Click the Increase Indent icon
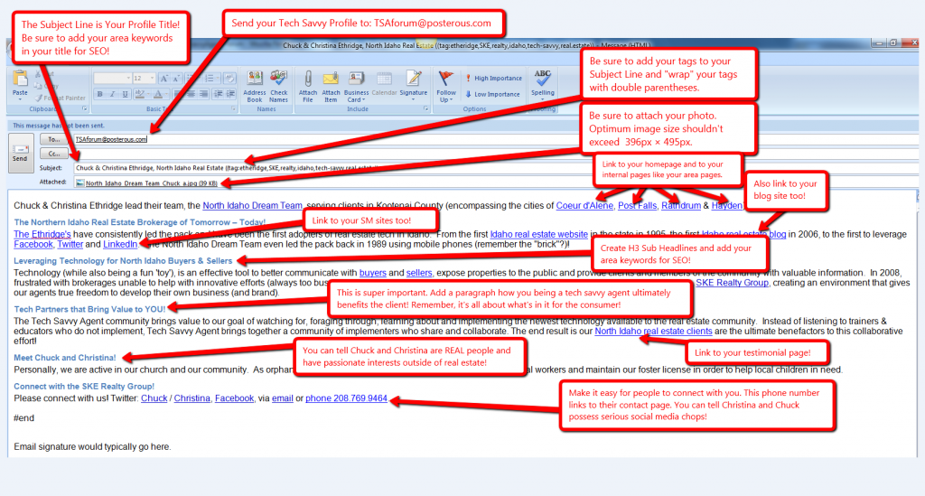Screen dimensions: 925x496 [x=230, y=94]
